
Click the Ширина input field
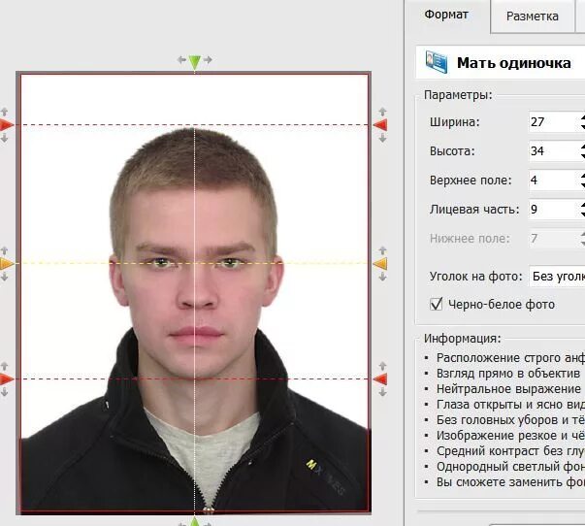(555, 121)
